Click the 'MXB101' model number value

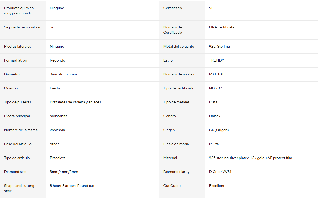click(x=216, y=74)
